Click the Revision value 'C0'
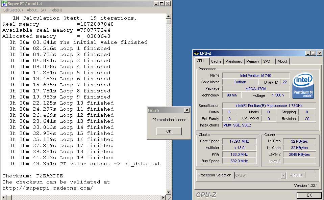 pyautogui.click(x=307, y=119)
